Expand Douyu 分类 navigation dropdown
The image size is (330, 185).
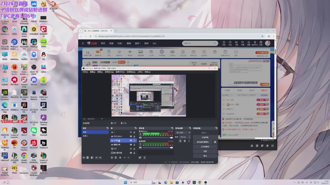pyautogui.click(x=120, y=44)
